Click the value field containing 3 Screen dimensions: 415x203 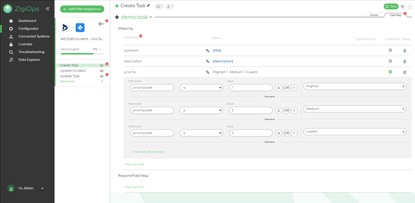(x=251, y=133)
